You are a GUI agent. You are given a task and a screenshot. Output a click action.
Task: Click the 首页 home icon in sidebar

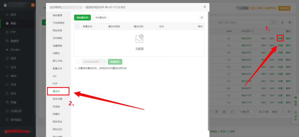tap(6, 15)
